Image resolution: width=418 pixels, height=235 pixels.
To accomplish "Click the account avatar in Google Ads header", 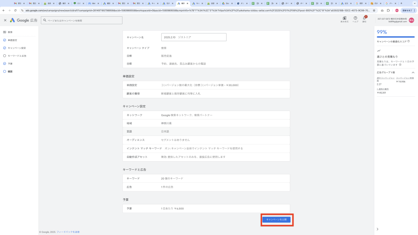I will pyautogui.click(x=411, y=20).
